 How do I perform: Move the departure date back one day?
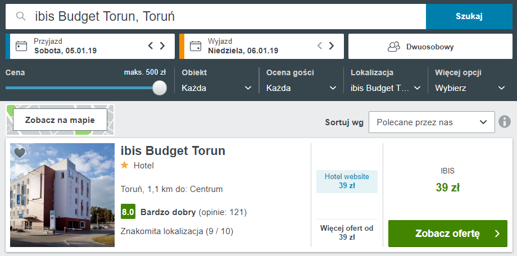coord(320,46)
